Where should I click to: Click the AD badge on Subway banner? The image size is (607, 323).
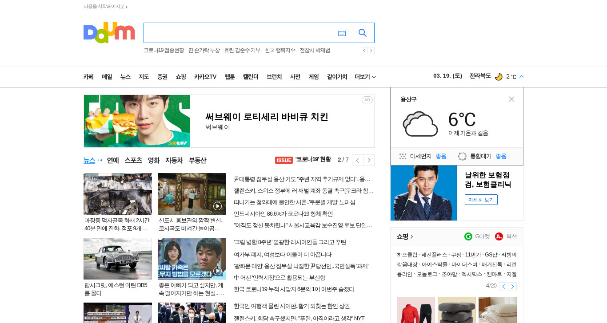[367, 100]
